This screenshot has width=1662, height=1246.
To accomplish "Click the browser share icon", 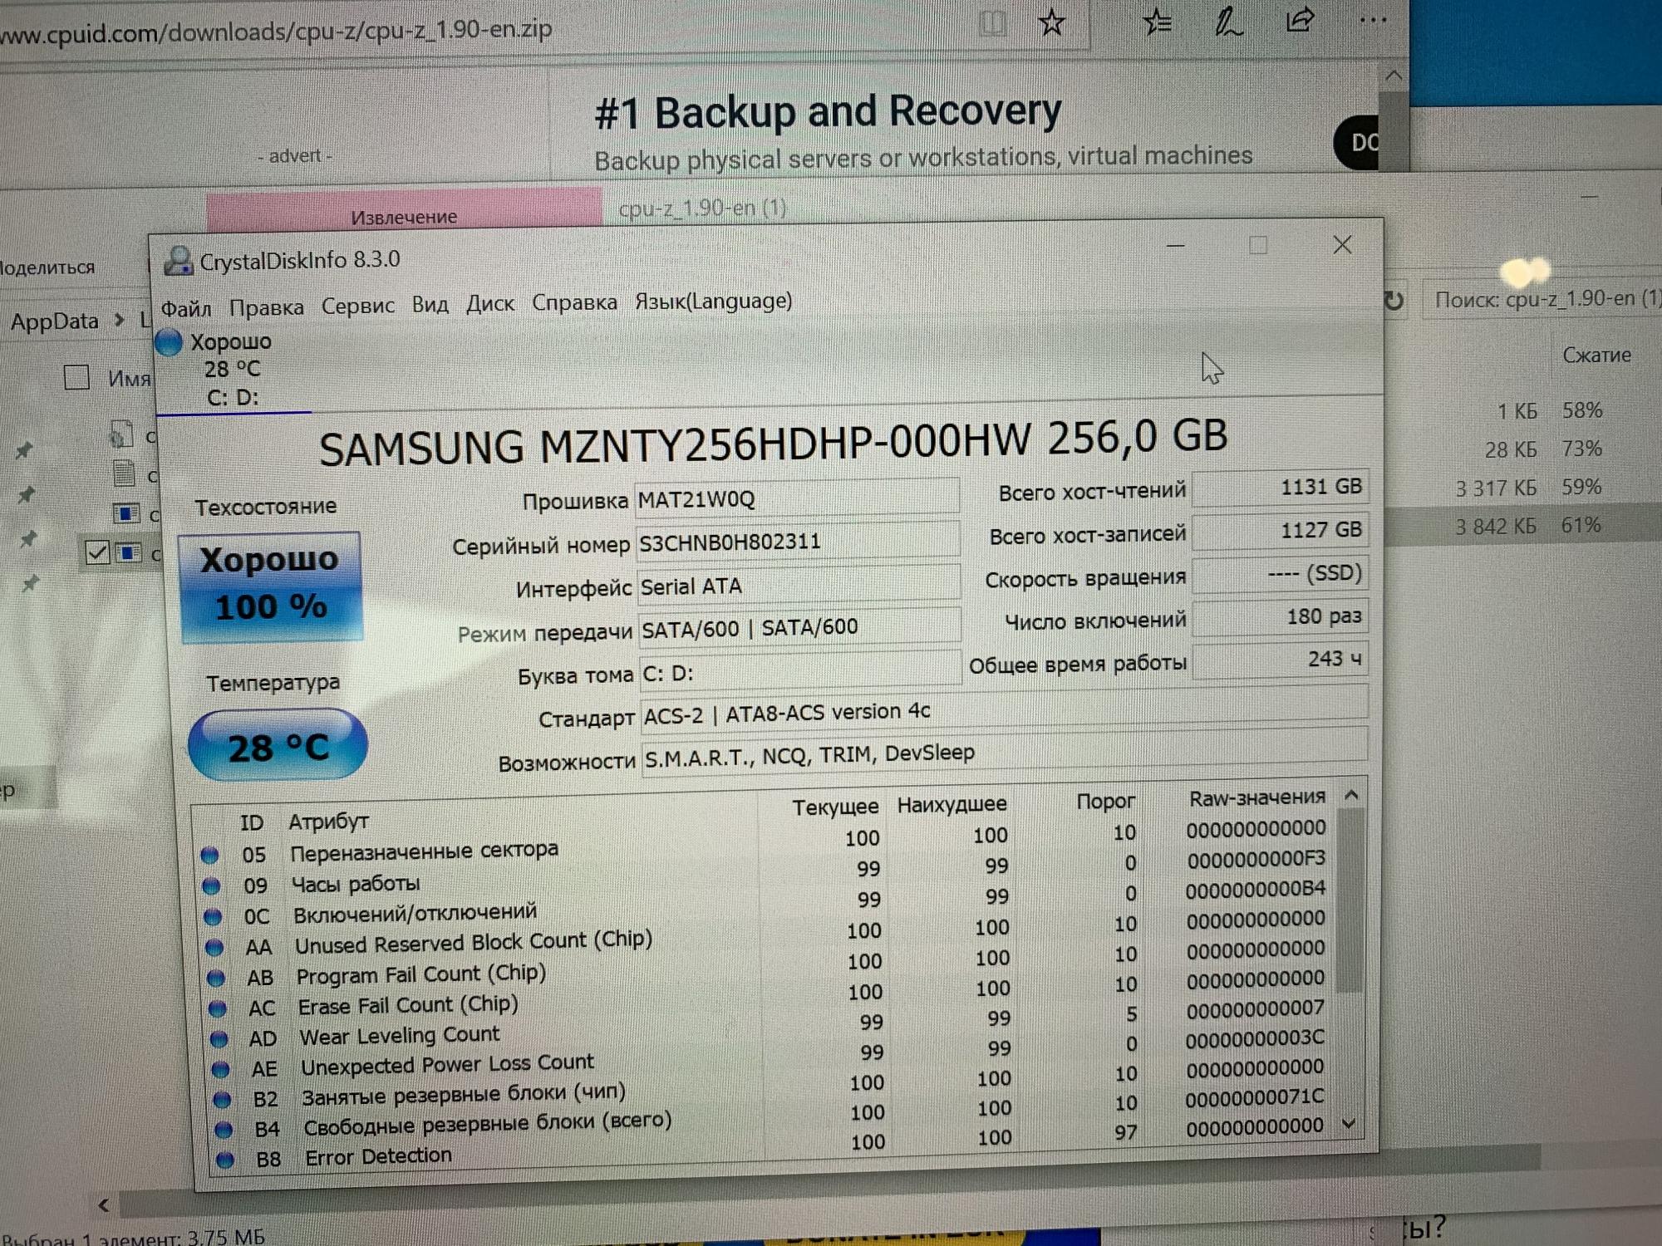I will (x=1300, y=20).
